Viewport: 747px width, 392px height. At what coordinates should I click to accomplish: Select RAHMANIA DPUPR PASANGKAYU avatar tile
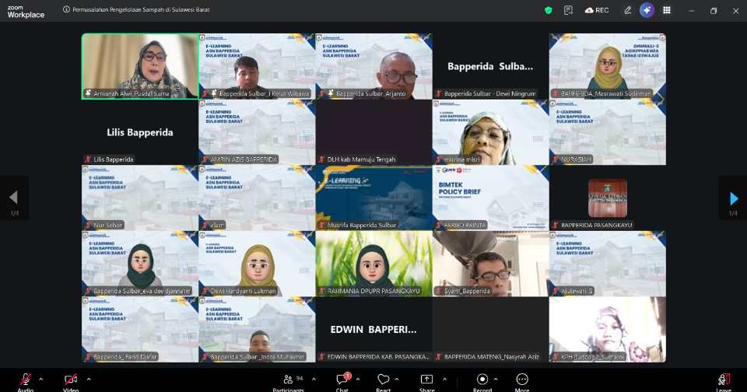[374, 264]
